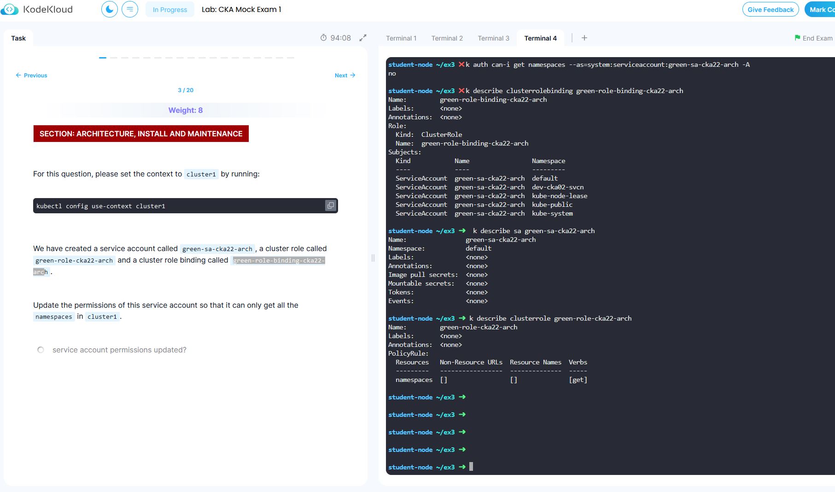
Task: Click the first question progress marker
Action: (x=103, y=58)
